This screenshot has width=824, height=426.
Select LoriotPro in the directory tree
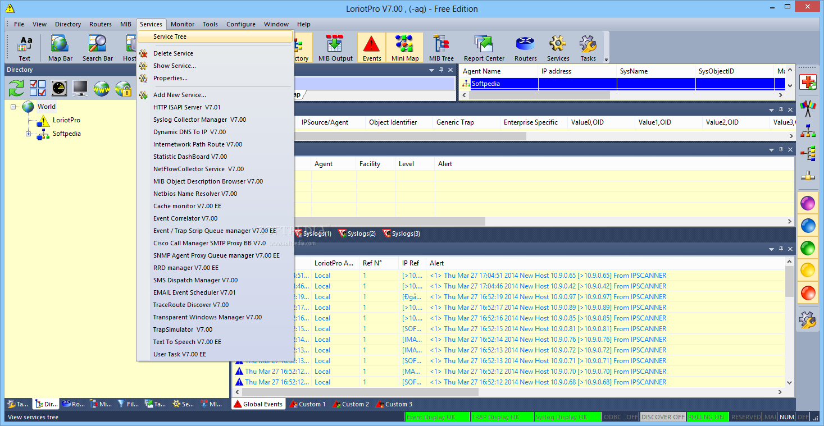tap(66, 120)
